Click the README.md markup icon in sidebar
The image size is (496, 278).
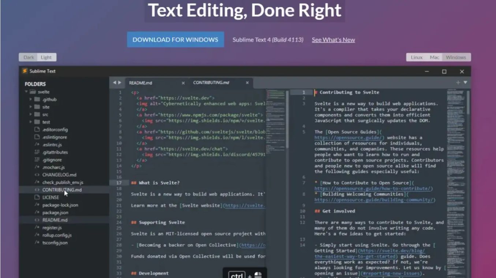(x=37, y=220)
